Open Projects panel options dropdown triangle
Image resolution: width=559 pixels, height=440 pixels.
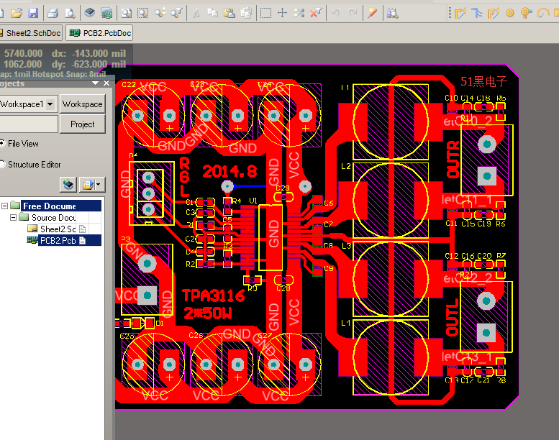pos(95,83)
